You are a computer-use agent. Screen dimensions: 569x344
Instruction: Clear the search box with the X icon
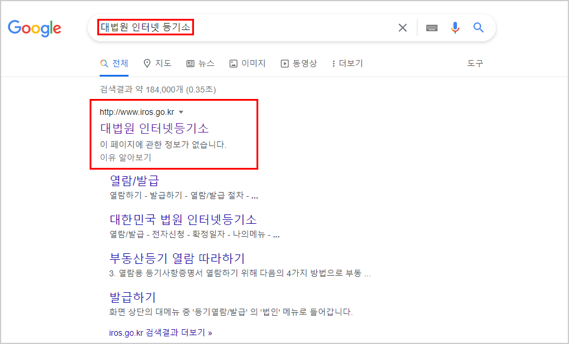pos(403,27)
